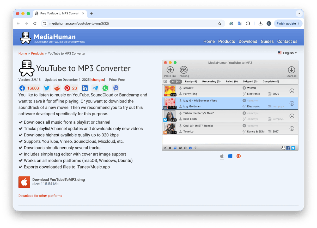
Task: Open the Products menu item
Action: coord(227,41)
